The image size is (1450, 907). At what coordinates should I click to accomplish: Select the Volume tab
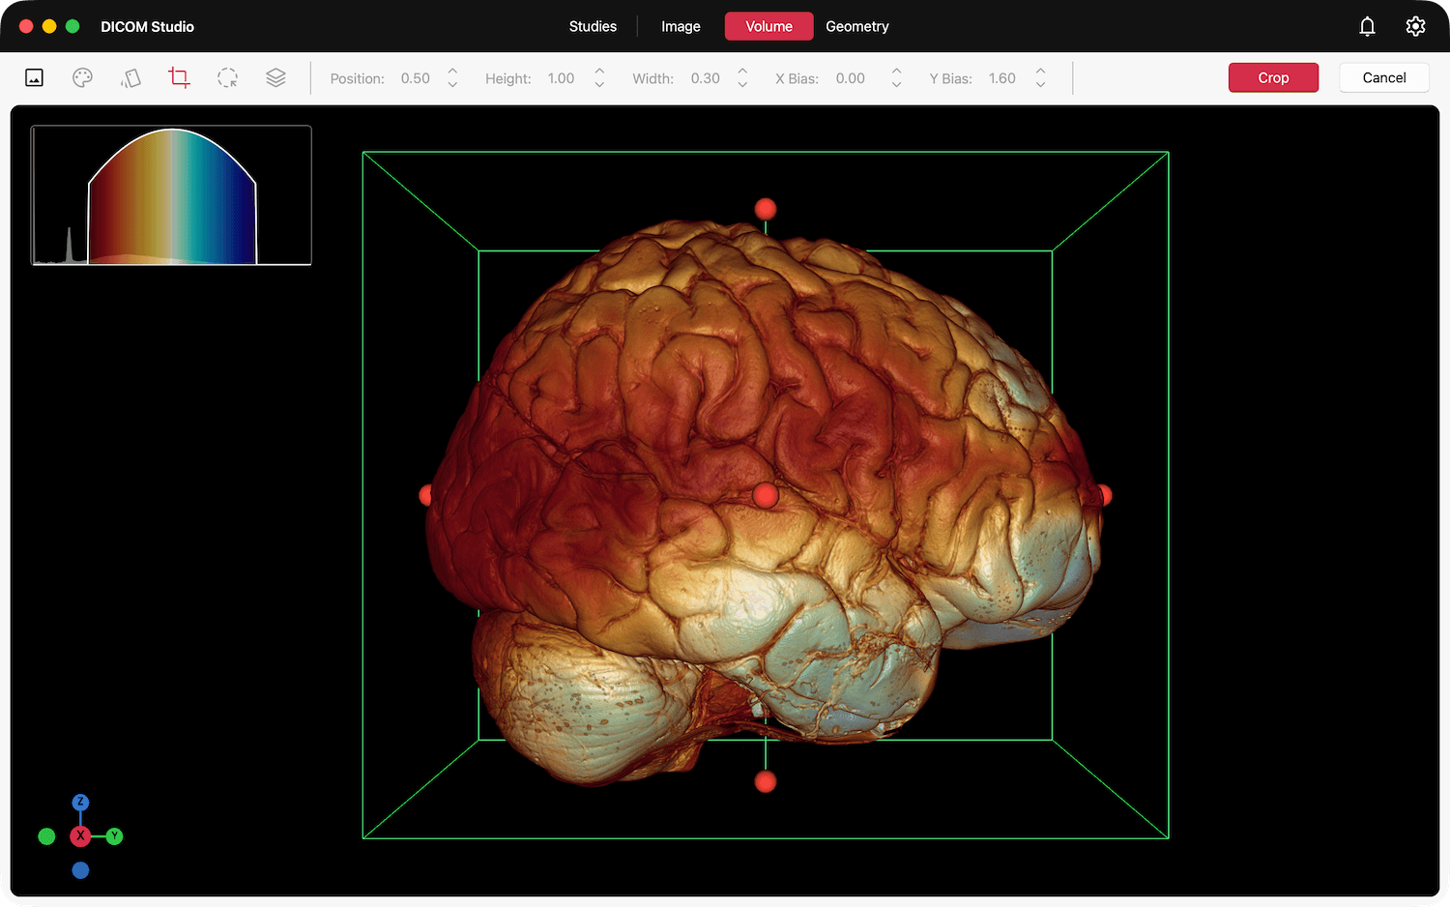click(x=769, y=26)
